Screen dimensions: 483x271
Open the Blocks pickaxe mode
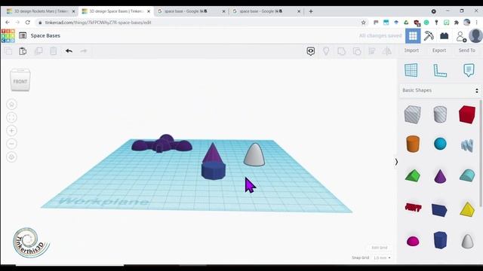pos(429,36)
